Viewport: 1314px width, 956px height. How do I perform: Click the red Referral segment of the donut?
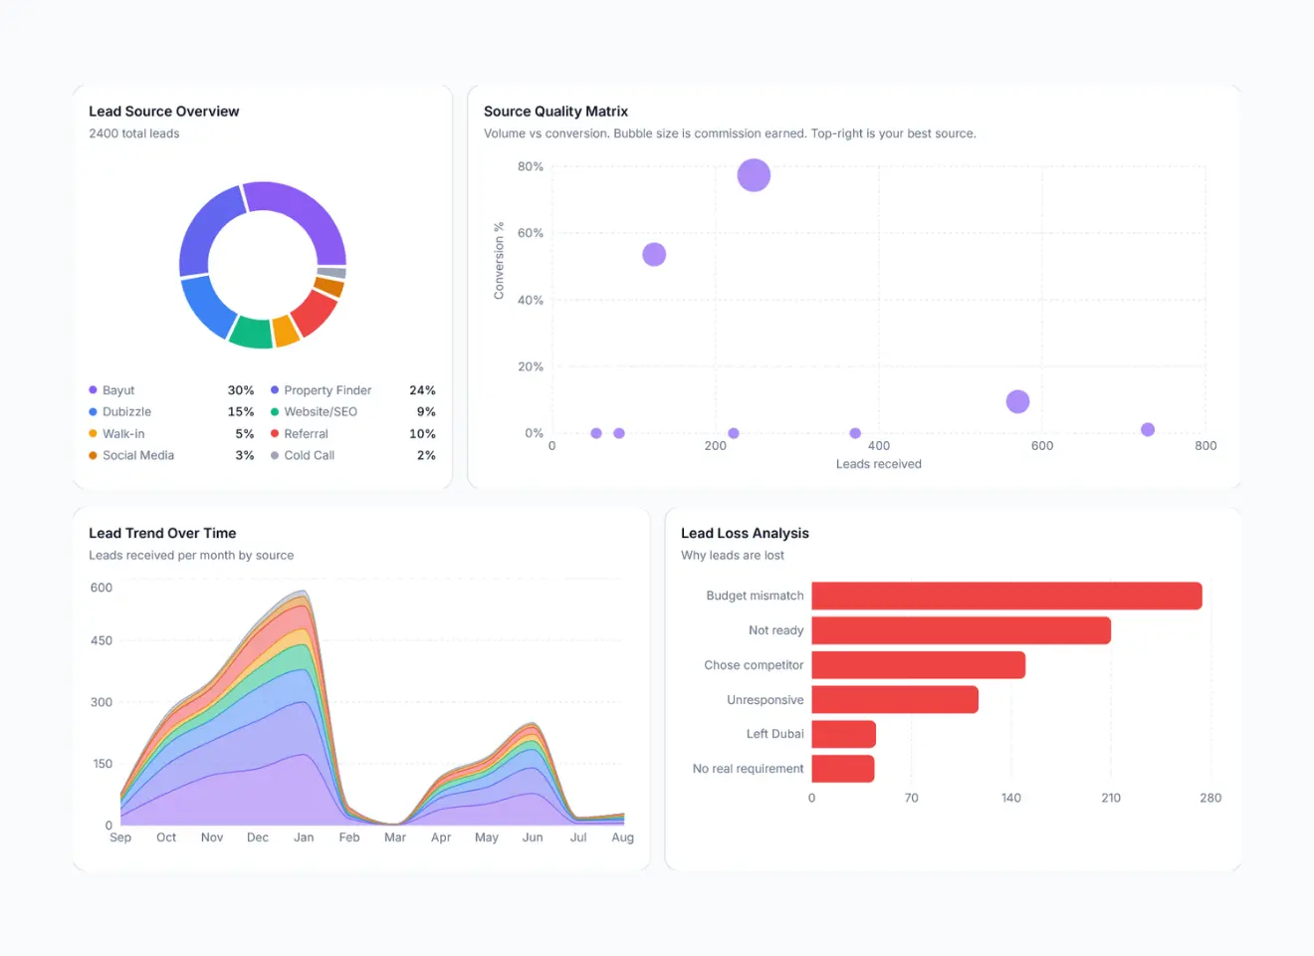point(315,313)
